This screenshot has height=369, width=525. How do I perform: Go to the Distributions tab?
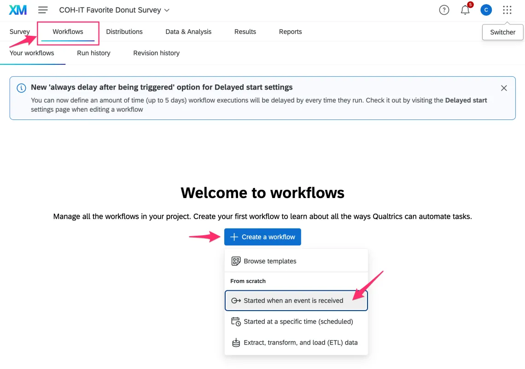coord(124,32)
